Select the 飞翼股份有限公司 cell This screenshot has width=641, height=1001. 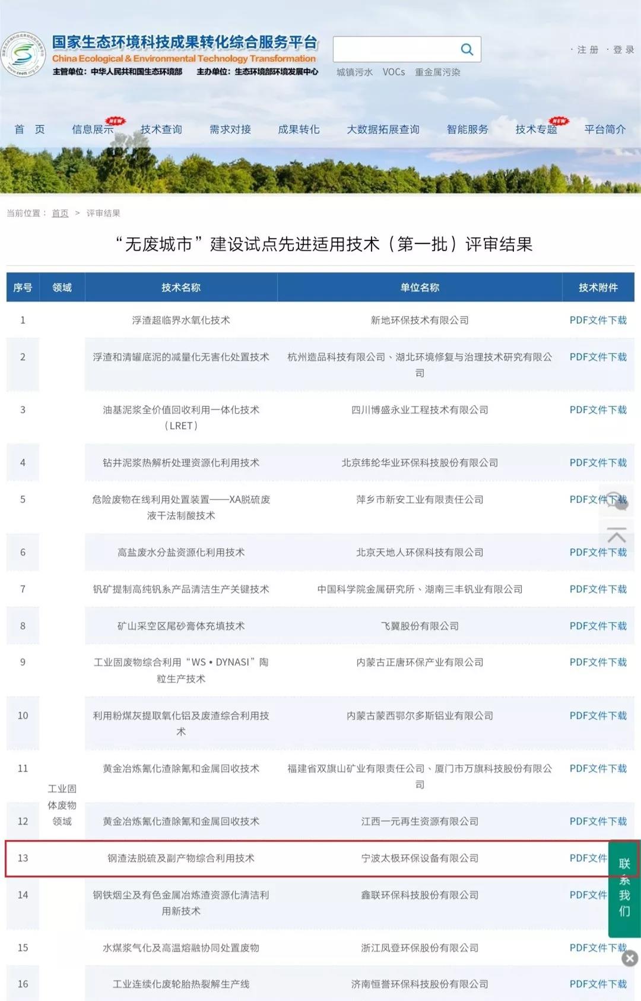420,626
